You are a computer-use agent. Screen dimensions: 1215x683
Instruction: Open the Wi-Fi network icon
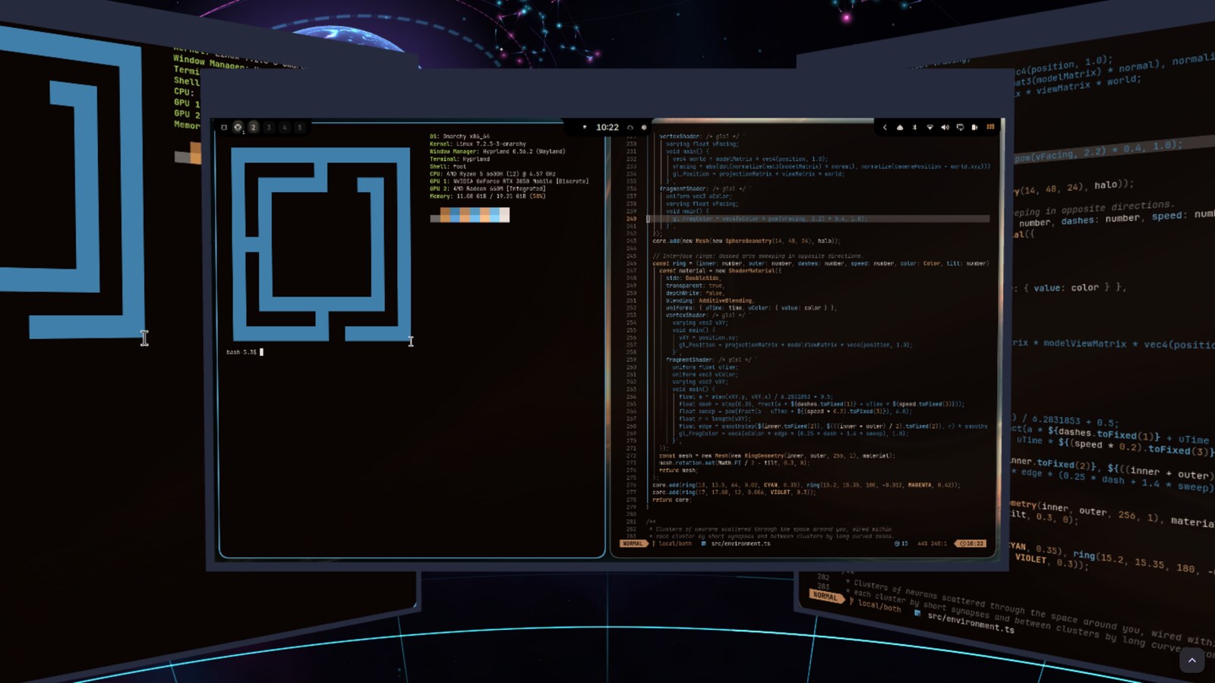pyautogui.click(x=930, y=127)
